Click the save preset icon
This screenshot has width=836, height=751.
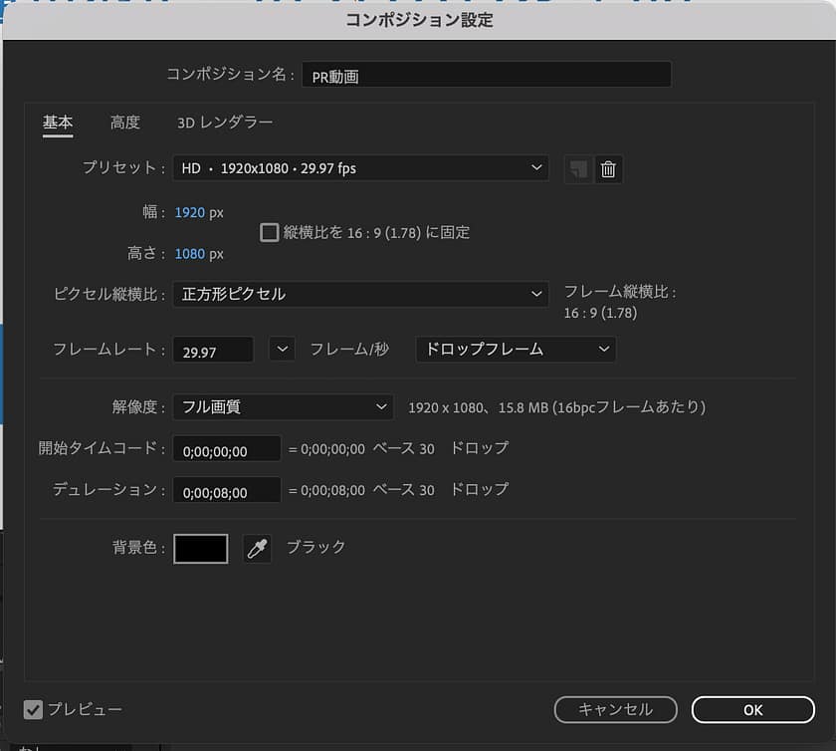(577, 169)
